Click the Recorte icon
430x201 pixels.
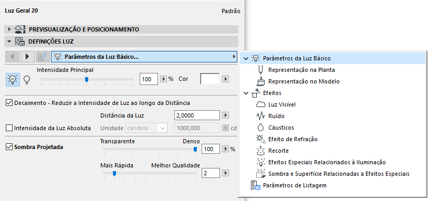260,151
